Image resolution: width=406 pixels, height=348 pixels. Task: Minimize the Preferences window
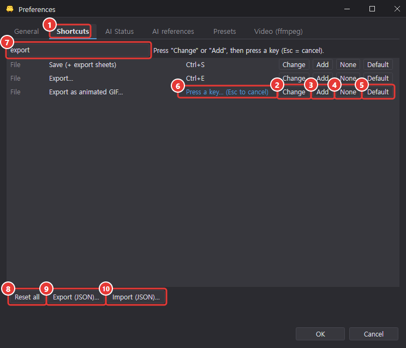[x=347, y=9]
